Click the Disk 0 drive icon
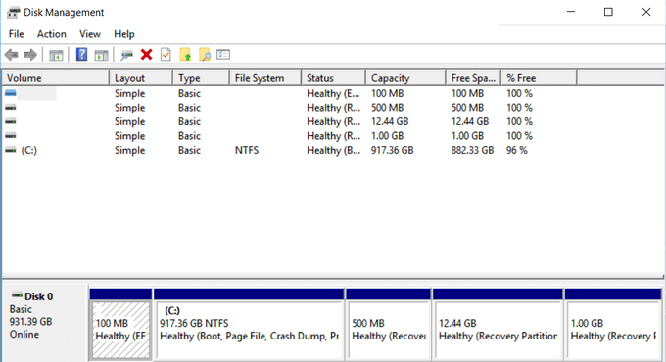This screenshot has width=666, height=362. point(17,294)
